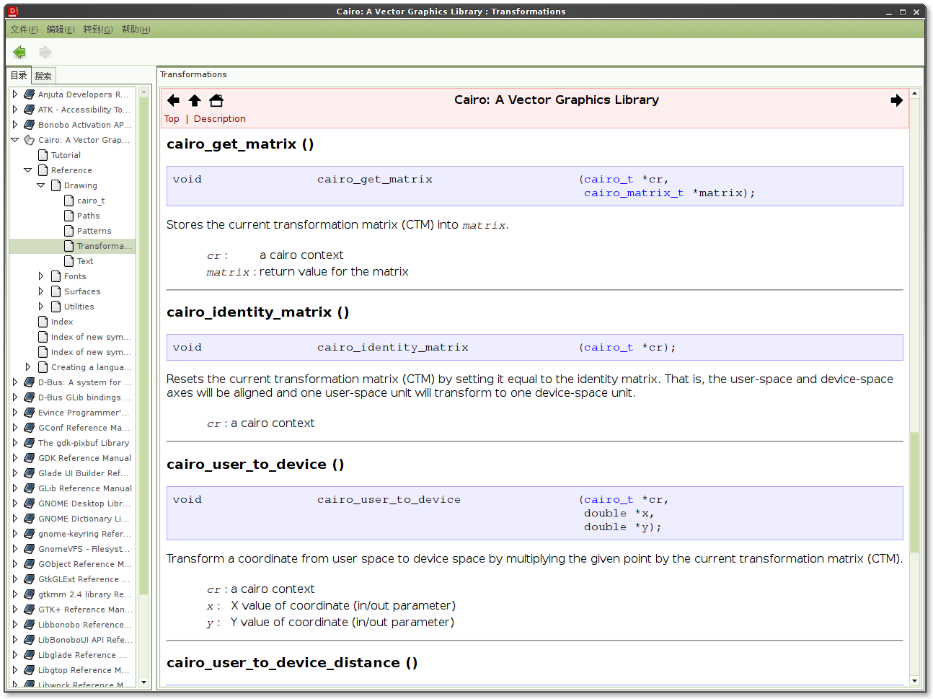Click the book icon beside gnome-keyring Reference

[x=29, y=534]
